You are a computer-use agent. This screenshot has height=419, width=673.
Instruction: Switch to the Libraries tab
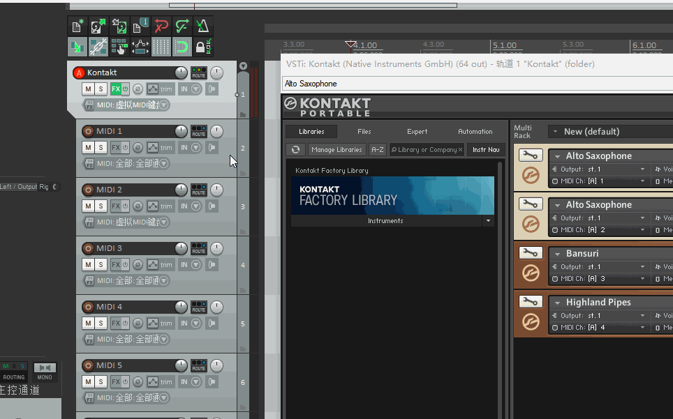pyautogui.click(x=311, y=132)
